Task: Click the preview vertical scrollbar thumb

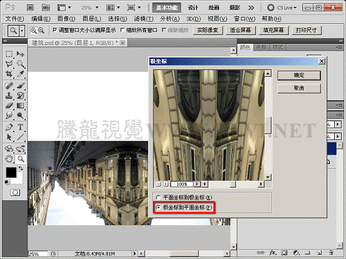Action: click(268, 125)
